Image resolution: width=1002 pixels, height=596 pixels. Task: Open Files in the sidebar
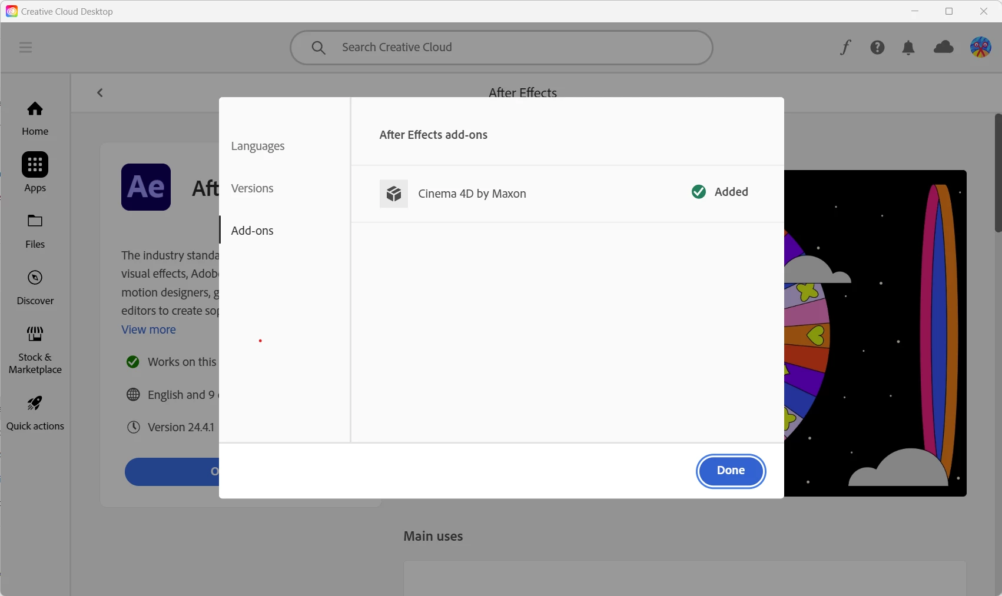click(35, 231)
